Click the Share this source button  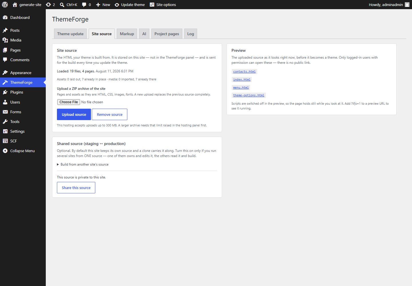click(x=76, y=188)
